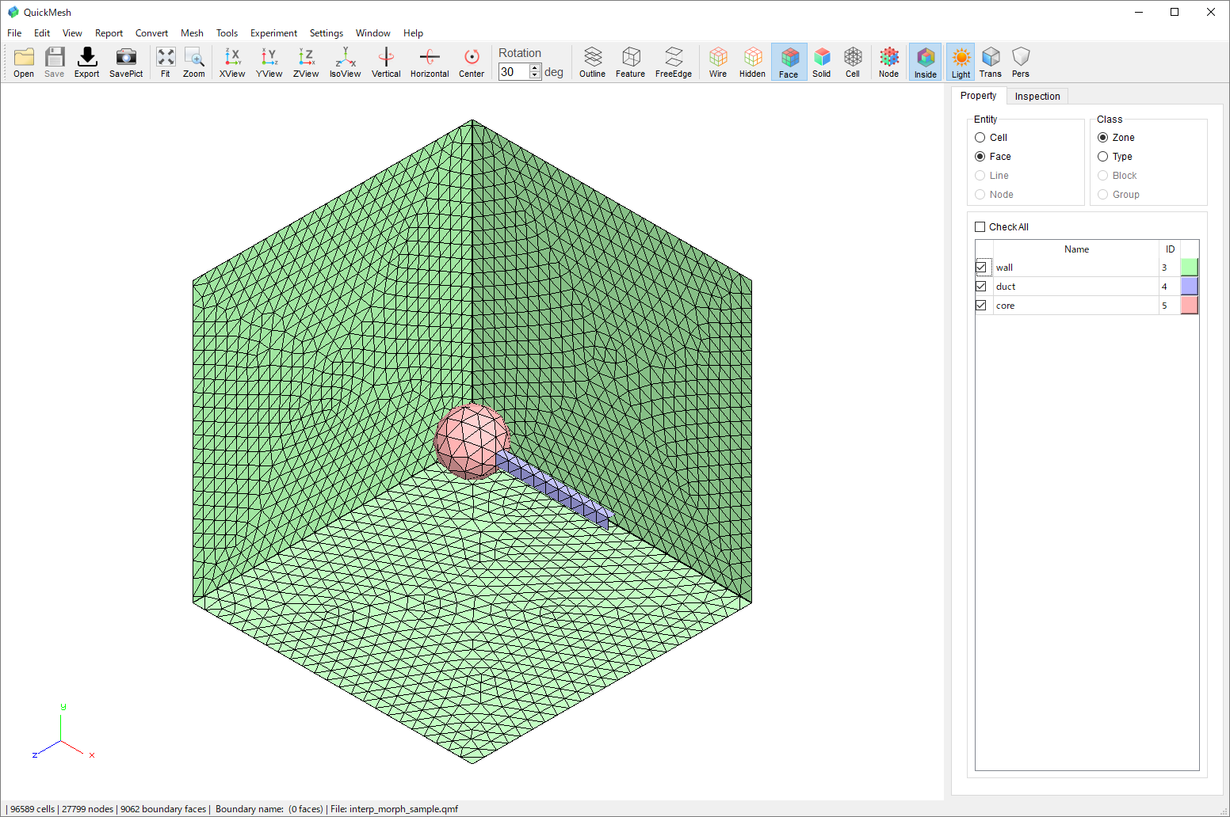Fit the mesh to the view
Viewport: 1230px width, 817px height.
tap(166, 61)
